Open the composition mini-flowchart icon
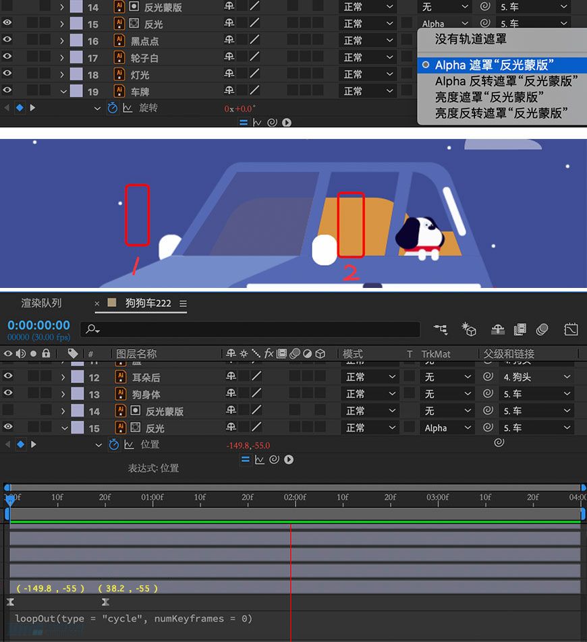The height and width of the screenshot is (642, 587). [x=441, y=329]
